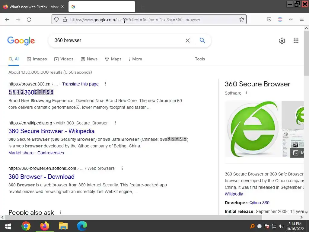Open File Explorer from the taskbar
This screenshot has width=309, height=232.
coord(63,226)
